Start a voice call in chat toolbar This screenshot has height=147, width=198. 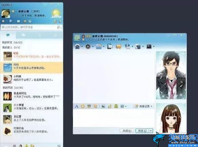tap(88, 46)
